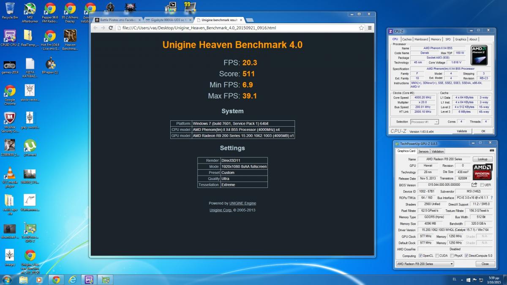Open a new Chrome tab
Screen dimensions: 507x285
click(x=250, y=20)
